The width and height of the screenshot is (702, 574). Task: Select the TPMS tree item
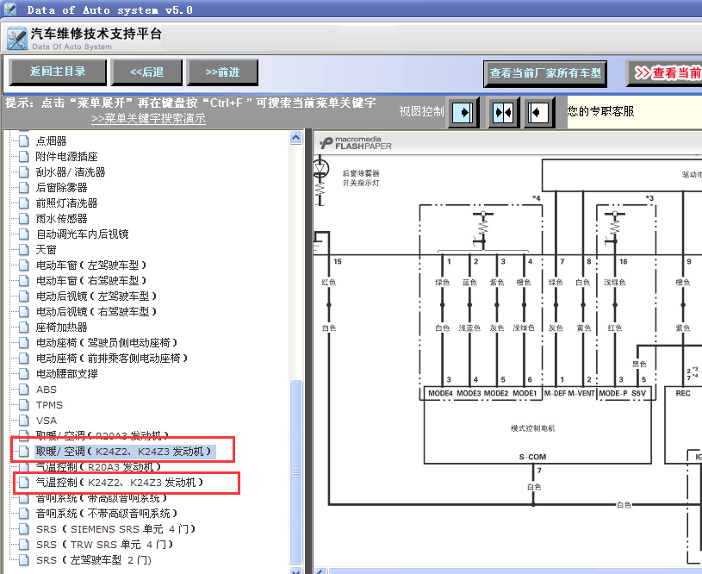[49, 405]
